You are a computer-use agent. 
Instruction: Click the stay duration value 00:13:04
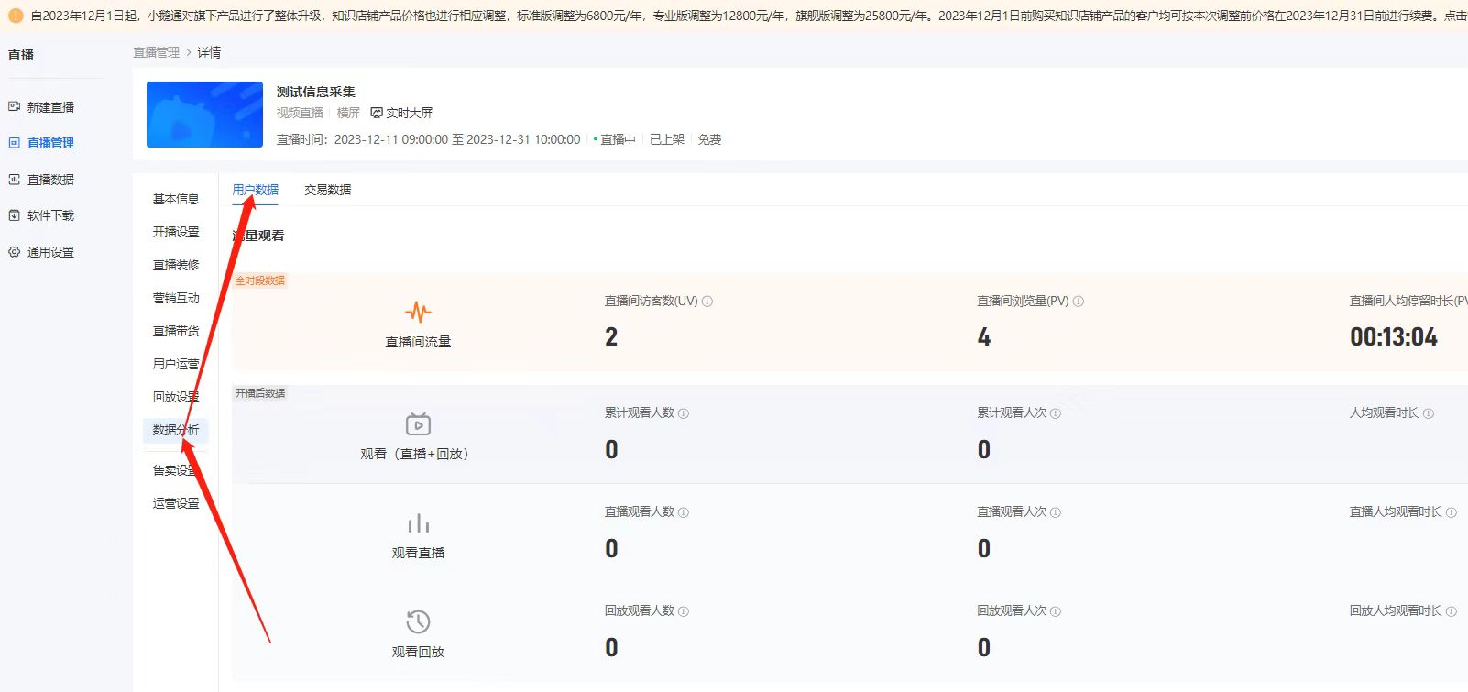(x=1394, y=337)
